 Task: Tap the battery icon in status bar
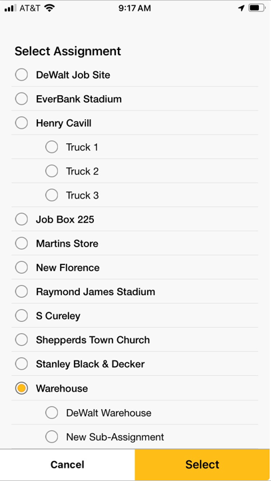257,8
